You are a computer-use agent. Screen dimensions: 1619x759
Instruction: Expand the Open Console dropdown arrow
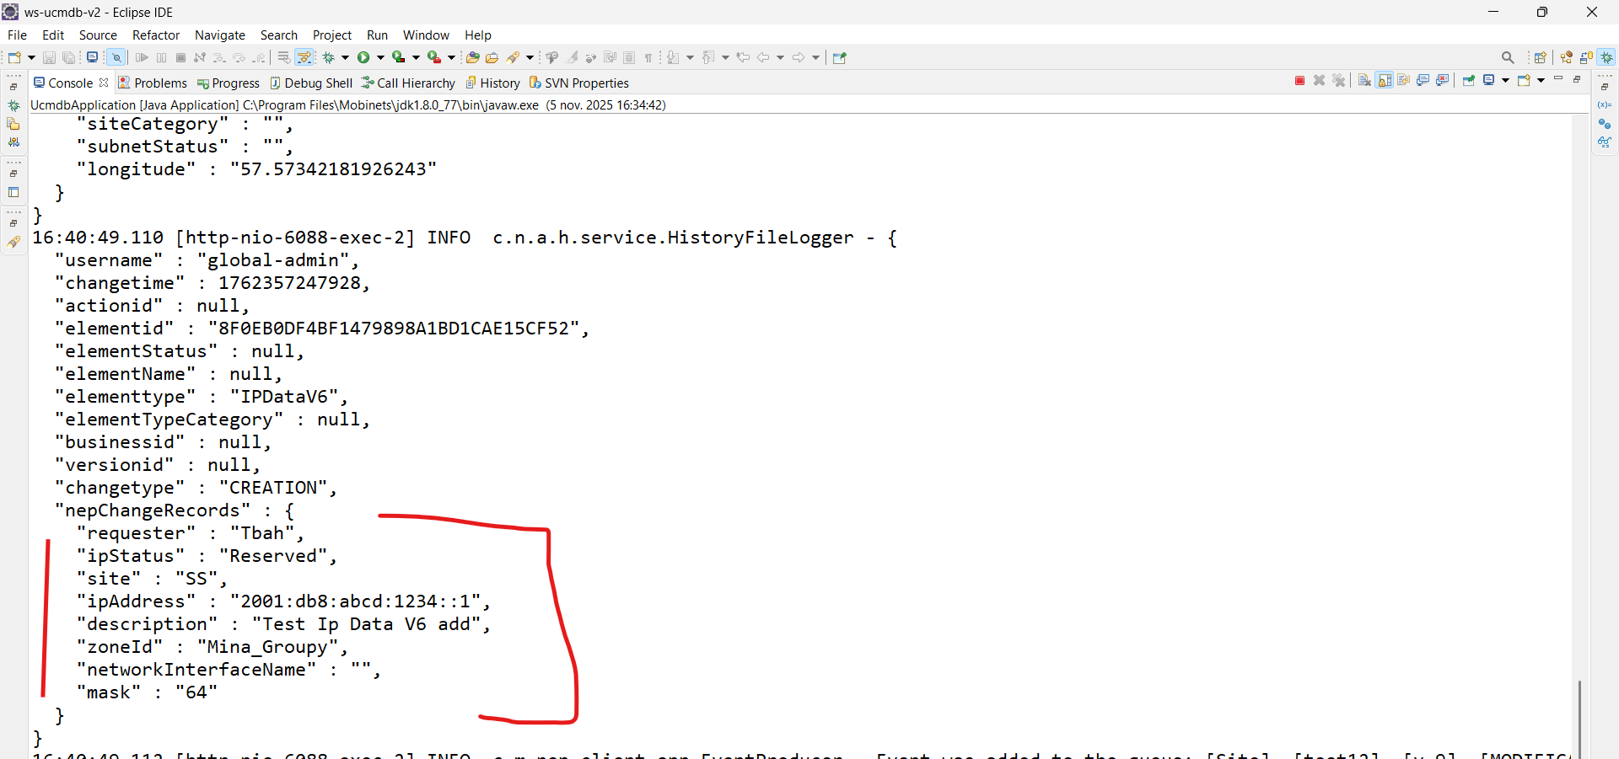click(1541, 81)
